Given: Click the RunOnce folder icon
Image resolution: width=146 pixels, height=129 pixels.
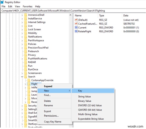Looking at the screenshot, I should pos(25,69).
